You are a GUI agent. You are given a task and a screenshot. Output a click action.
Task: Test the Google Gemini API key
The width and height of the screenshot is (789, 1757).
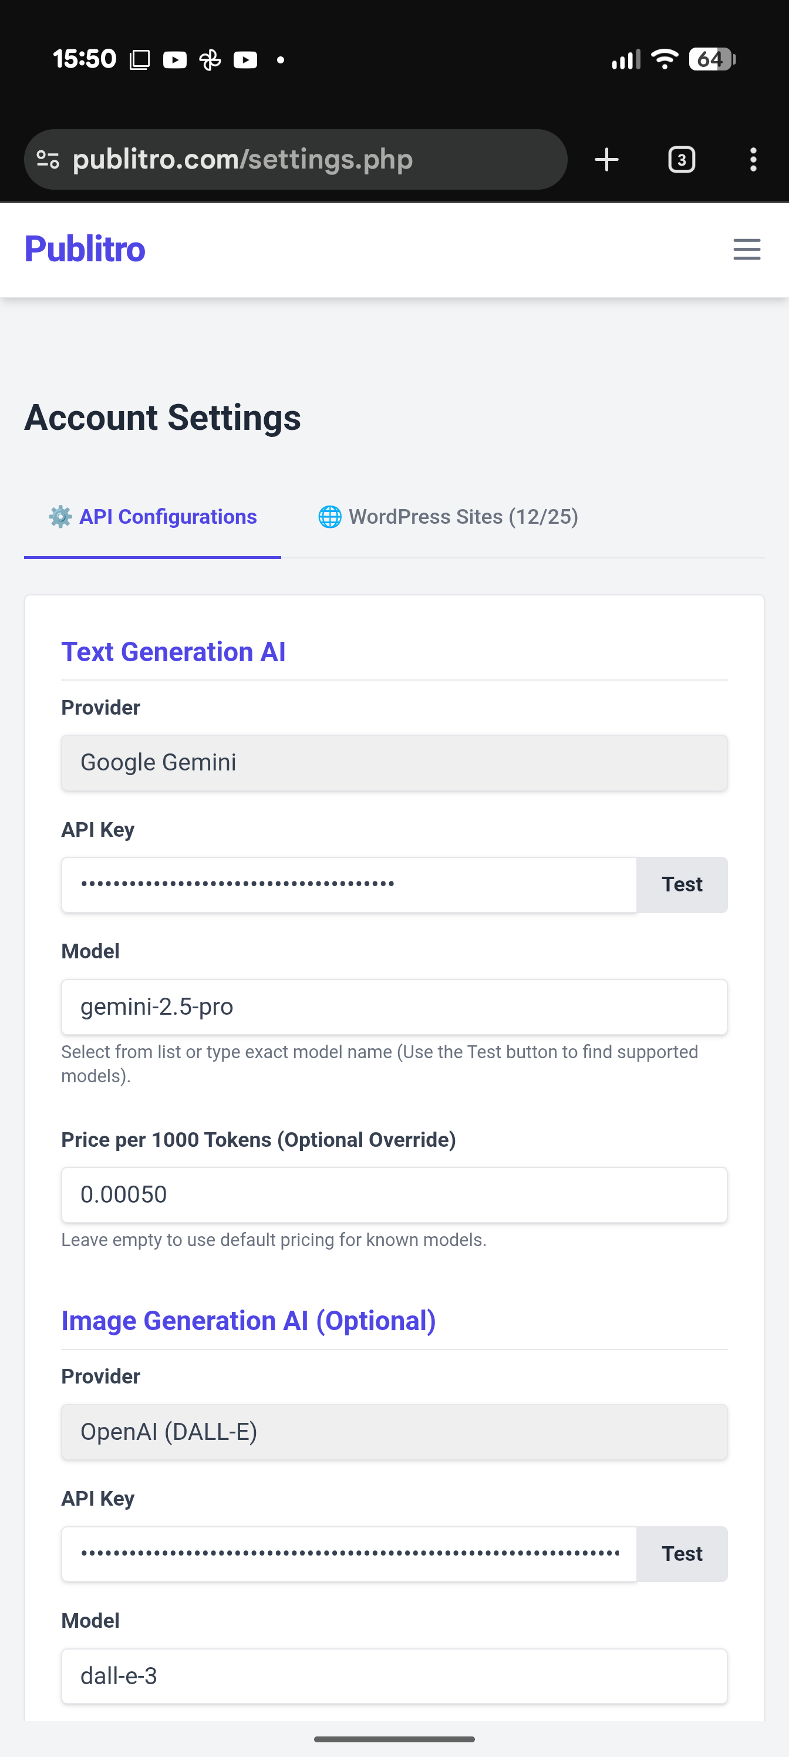681,884
